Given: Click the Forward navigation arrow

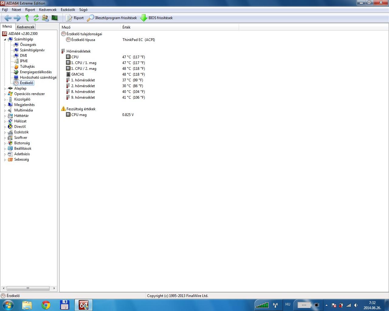Looking at the screenshot, I should click(17, 18).
